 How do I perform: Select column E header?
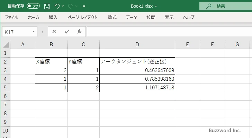187,45
